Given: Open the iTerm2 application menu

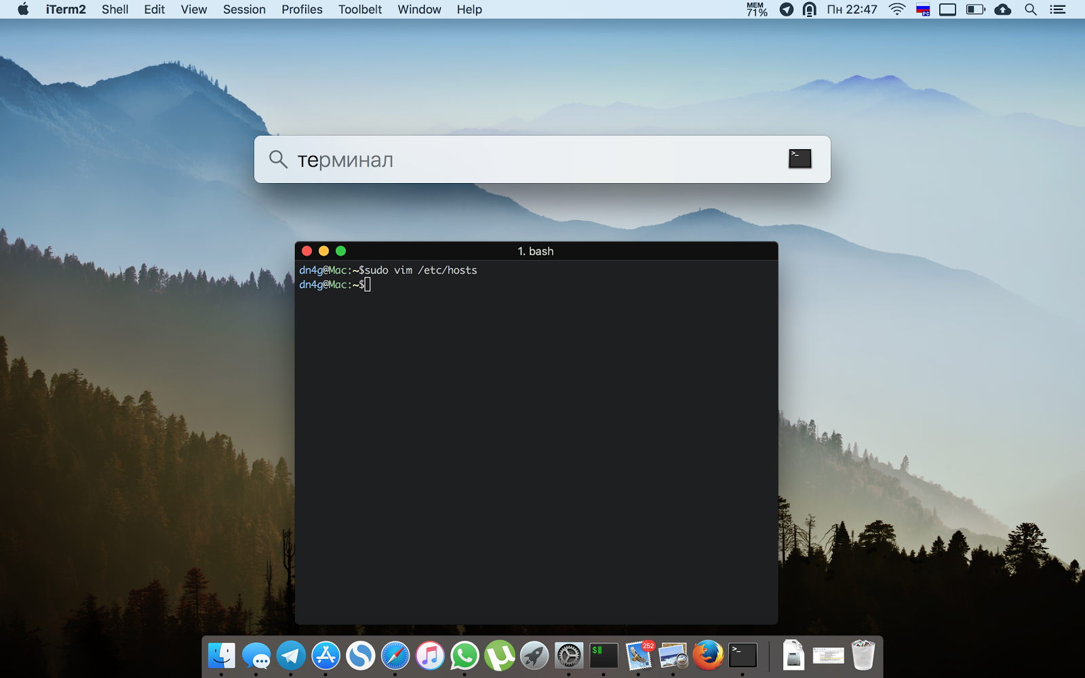Looking at the screenshot, I should 66,9.
